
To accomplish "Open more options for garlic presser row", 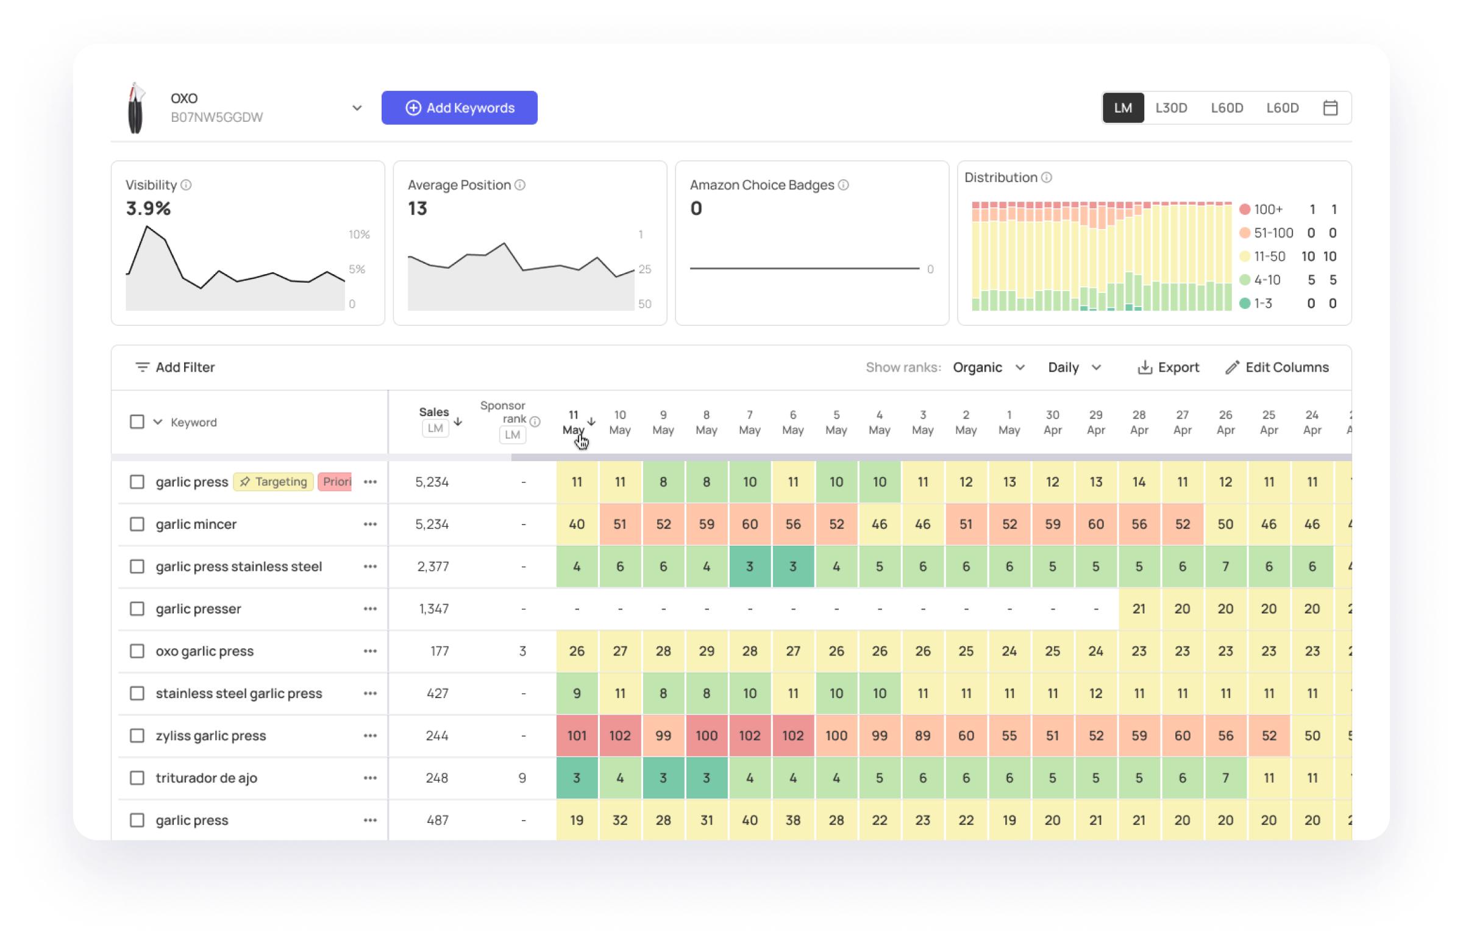I will 370,609.
